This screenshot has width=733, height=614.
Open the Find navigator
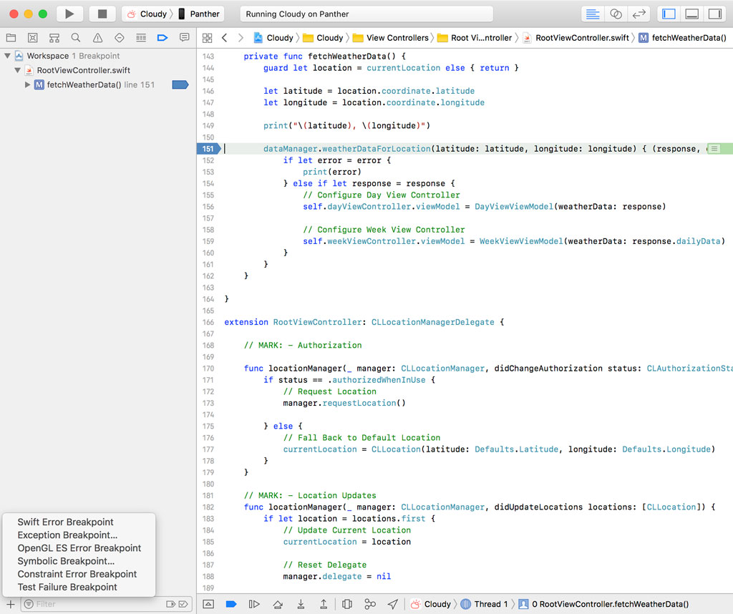(74, 37)
